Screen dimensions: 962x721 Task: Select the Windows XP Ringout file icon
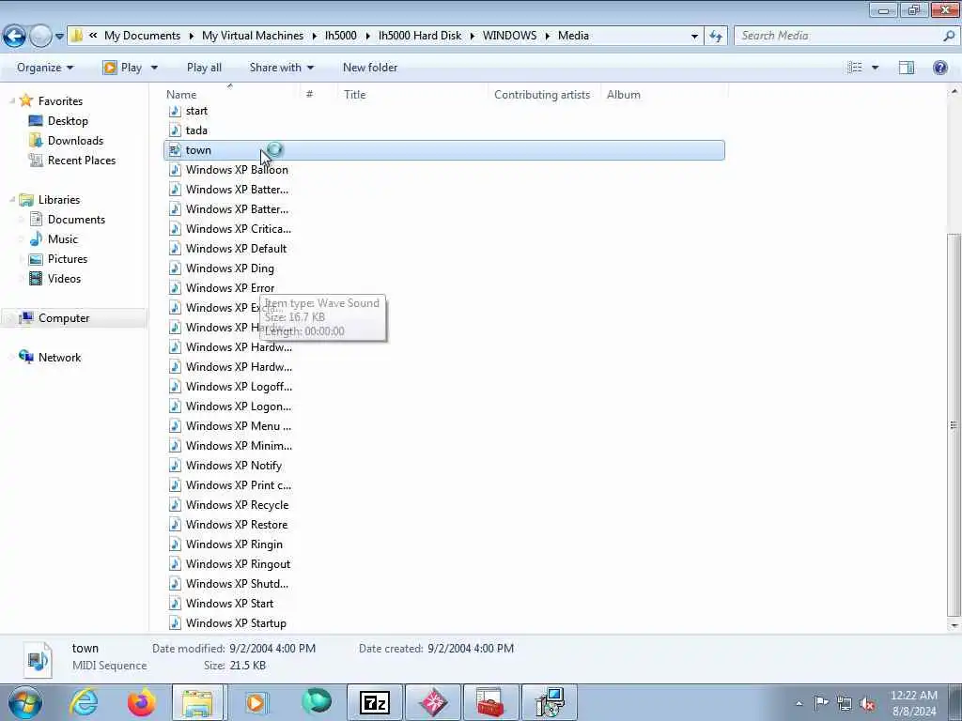point(175,563)
